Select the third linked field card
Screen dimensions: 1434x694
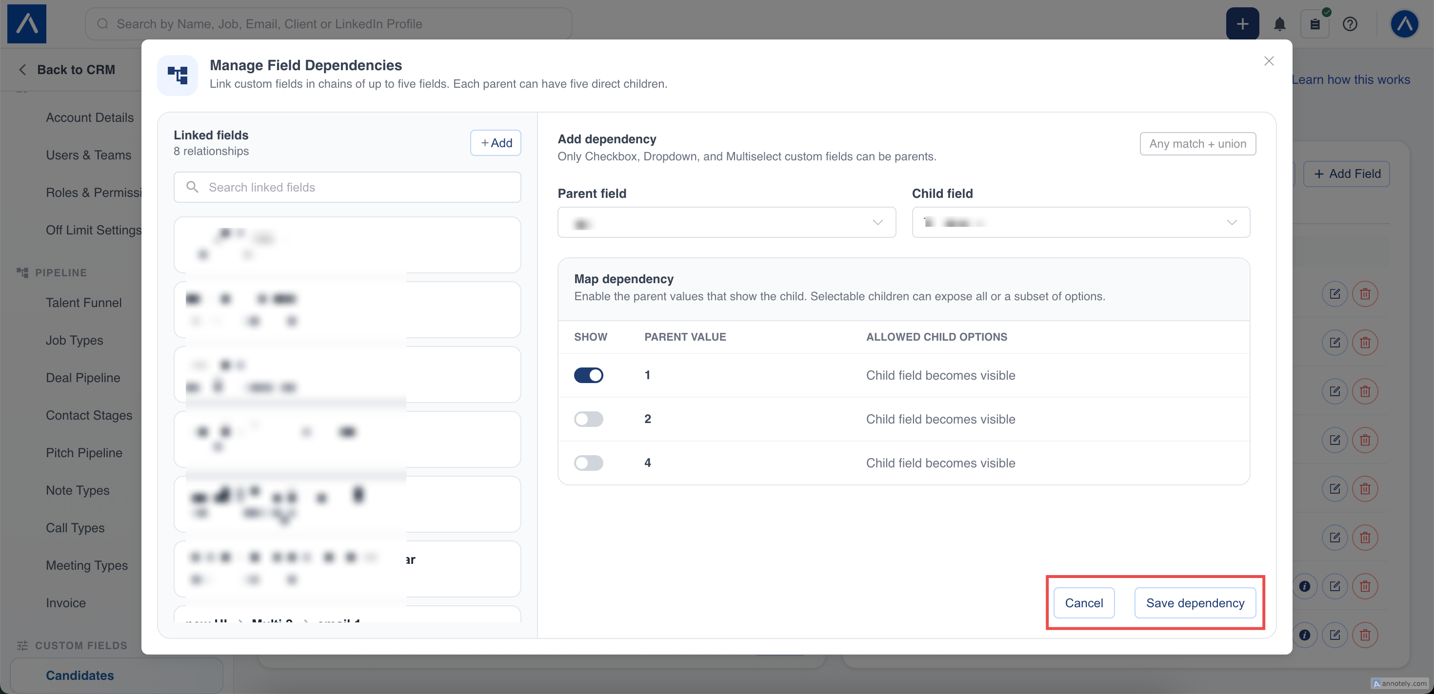pyautogui.click(x=347, y=374)
